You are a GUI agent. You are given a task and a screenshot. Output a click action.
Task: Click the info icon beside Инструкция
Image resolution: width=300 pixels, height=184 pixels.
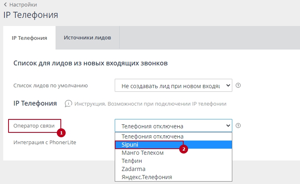pyautogui.click(x=69, y=104)
